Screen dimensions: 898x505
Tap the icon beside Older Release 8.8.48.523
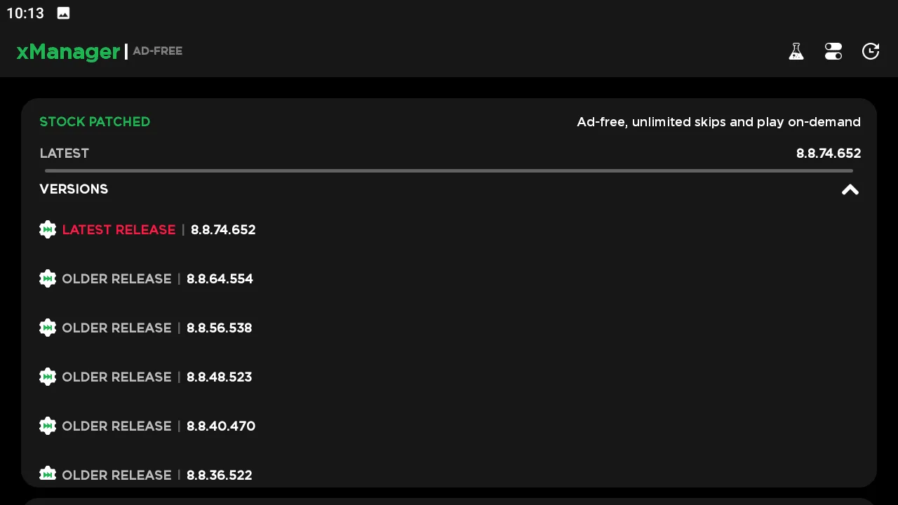[48, 377]
